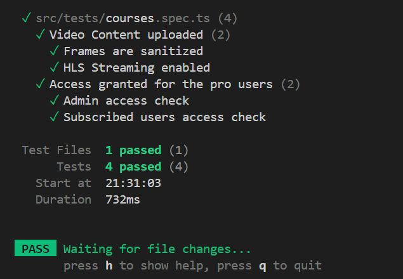
Task: Select the Video Content uploaded suite line
Action: [126, 35]
